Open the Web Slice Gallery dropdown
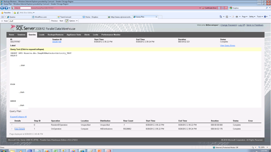Viewport: 271px width, 152px height. (x=26, y=13)
